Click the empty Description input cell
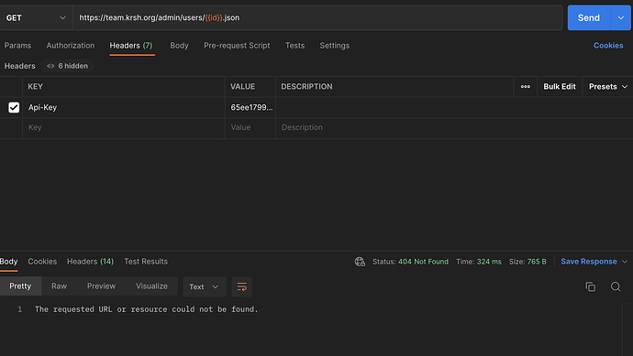Screen dimensions: 633x356 point(454,127)
